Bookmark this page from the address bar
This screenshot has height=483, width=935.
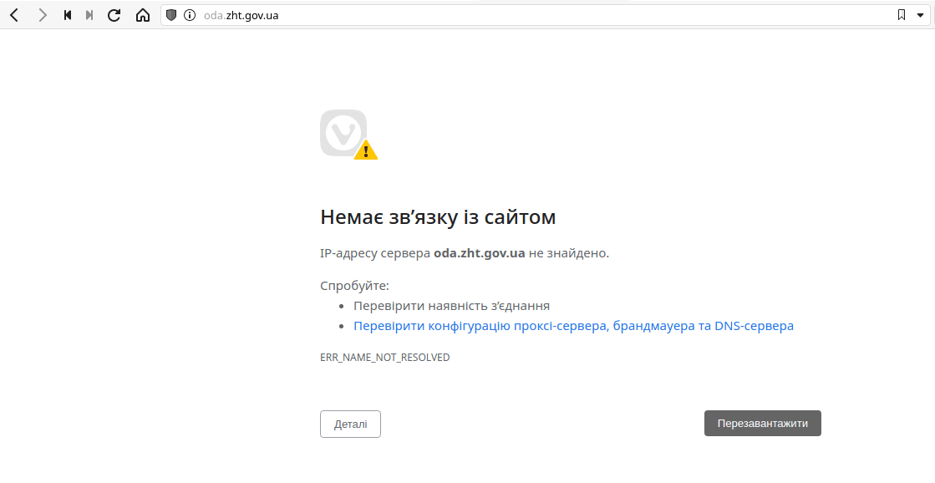(x=902, y=15)
